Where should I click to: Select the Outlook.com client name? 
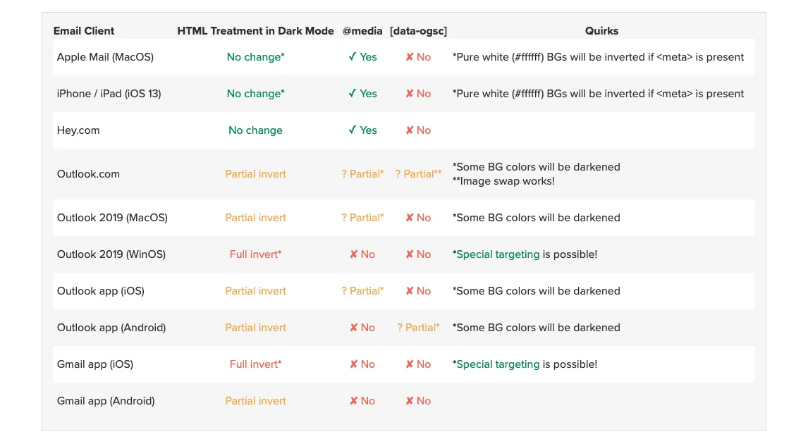pos(88,174)
